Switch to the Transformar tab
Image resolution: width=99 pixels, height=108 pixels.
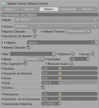click(68, 9)
